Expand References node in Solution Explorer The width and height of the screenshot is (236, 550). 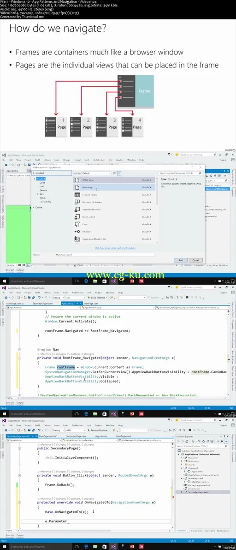(182, 461)
